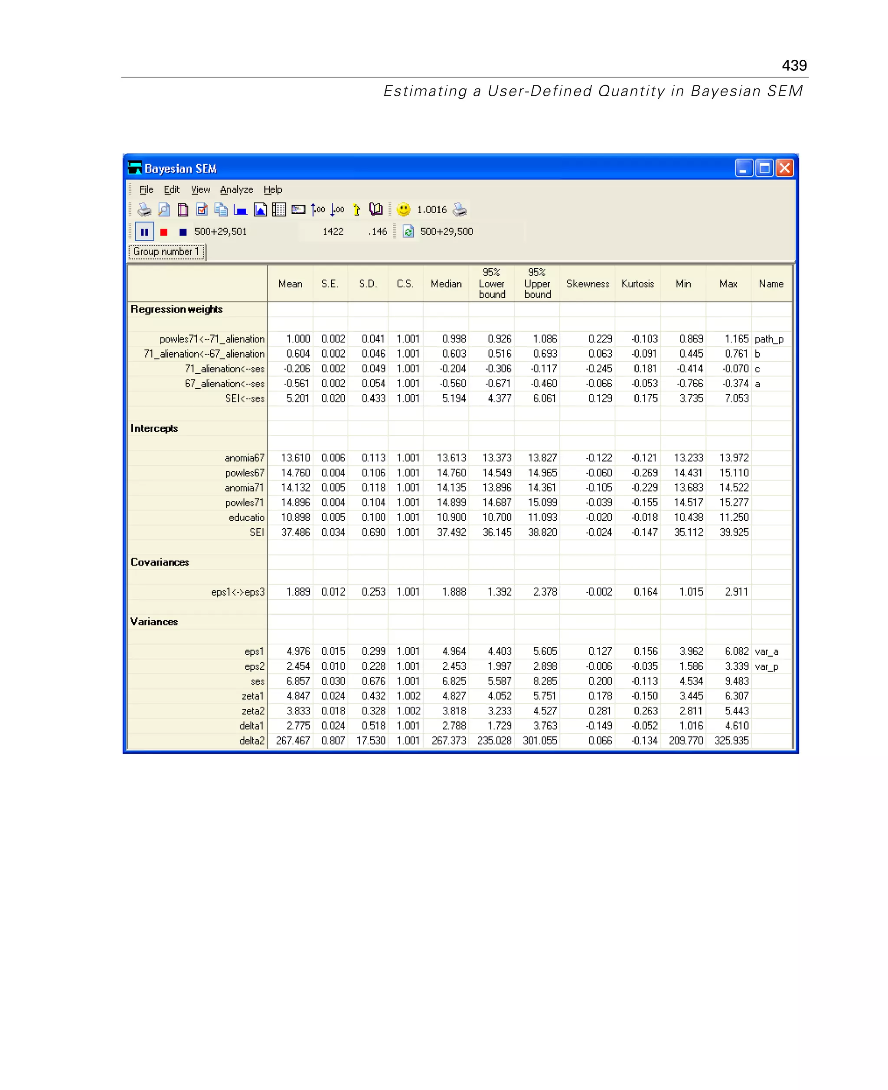Open Print Preview magnifier icon

click(x=164, y=210)
